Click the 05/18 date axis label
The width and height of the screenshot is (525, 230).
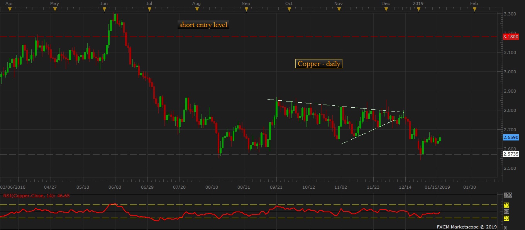point(83,187)
